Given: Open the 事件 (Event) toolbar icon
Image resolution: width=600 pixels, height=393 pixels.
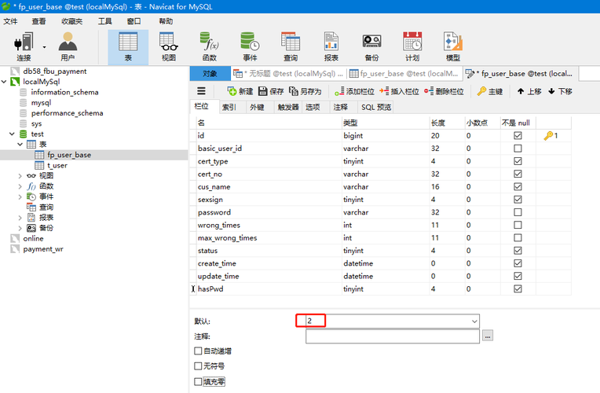Looking at the screenshot, I should pyautogui.click(x=250, y=47).
